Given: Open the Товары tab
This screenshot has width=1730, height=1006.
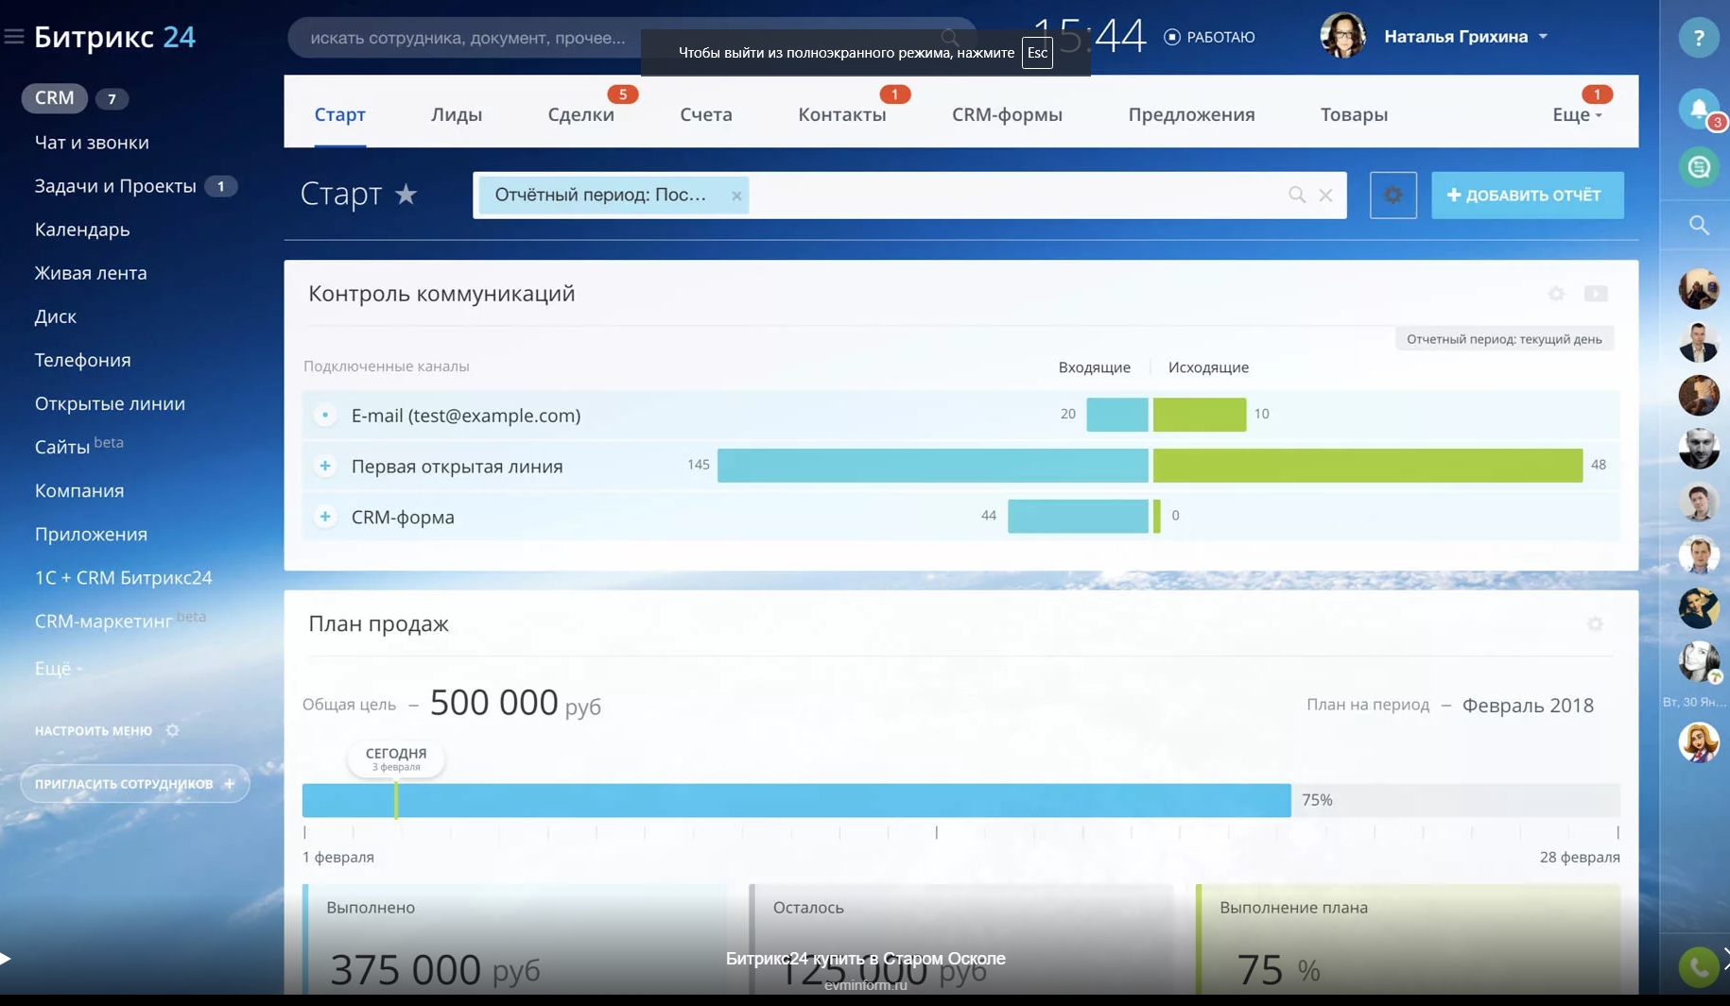Looking at the screenshot, I should pos(1354,114).
